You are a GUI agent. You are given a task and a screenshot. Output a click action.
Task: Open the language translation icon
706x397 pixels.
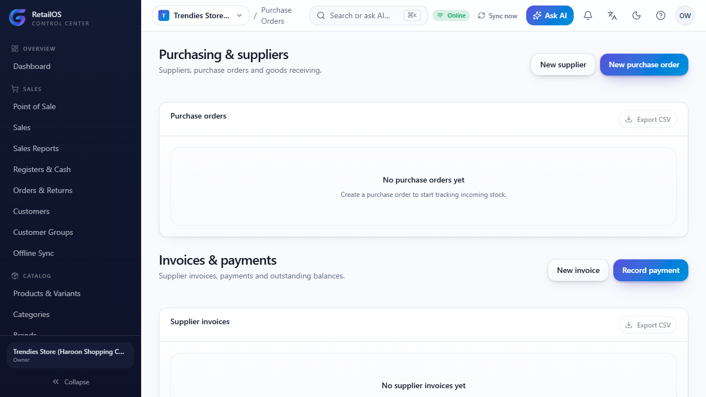point(612,15)
